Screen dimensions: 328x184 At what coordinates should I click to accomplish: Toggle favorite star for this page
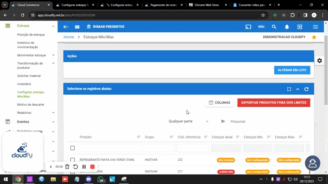point(314,37)
